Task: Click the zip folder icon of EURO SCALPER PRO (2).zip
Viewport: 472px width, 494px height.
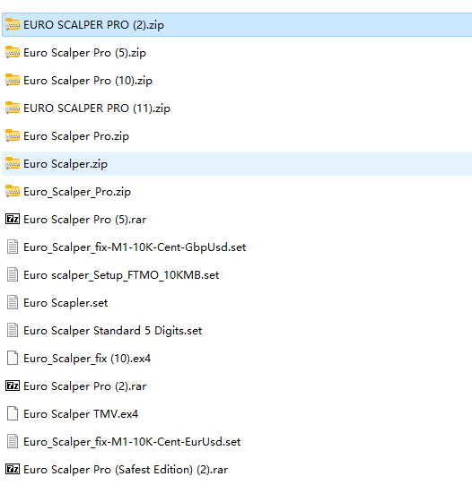Action: (x=13, y=24)
